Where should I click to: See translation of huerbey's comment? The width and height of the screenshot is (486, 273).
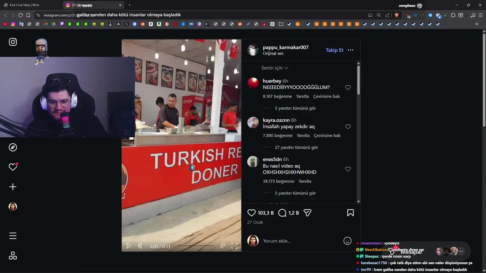click(327, 96)
